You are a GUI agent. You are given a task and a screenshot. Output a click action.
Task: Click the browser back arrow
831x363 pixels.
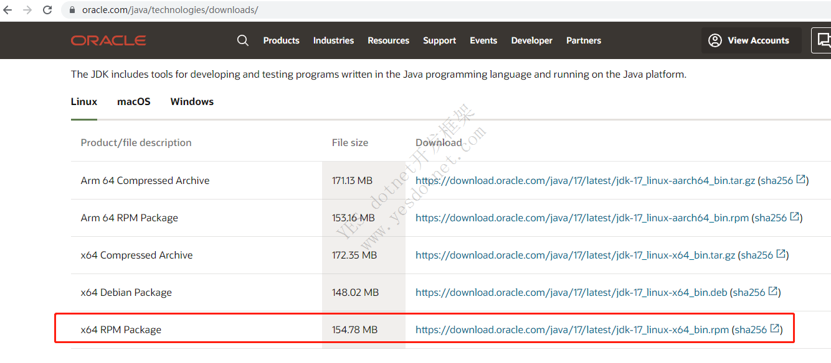[x=8, y=10]
